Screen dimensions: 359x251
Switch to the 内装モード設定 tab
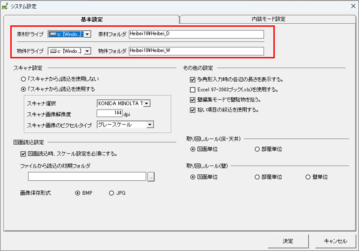268,19
